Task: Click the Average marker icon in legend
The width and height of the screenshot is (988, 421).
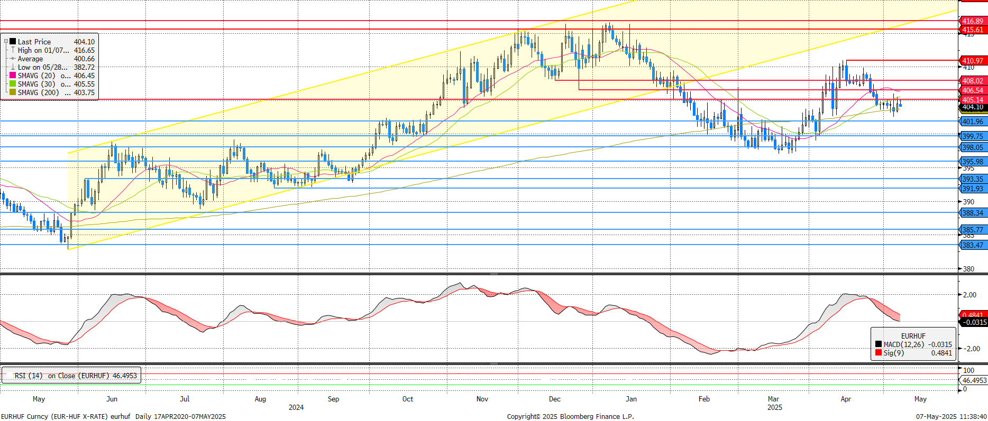Action: click(x=13, y=59)
